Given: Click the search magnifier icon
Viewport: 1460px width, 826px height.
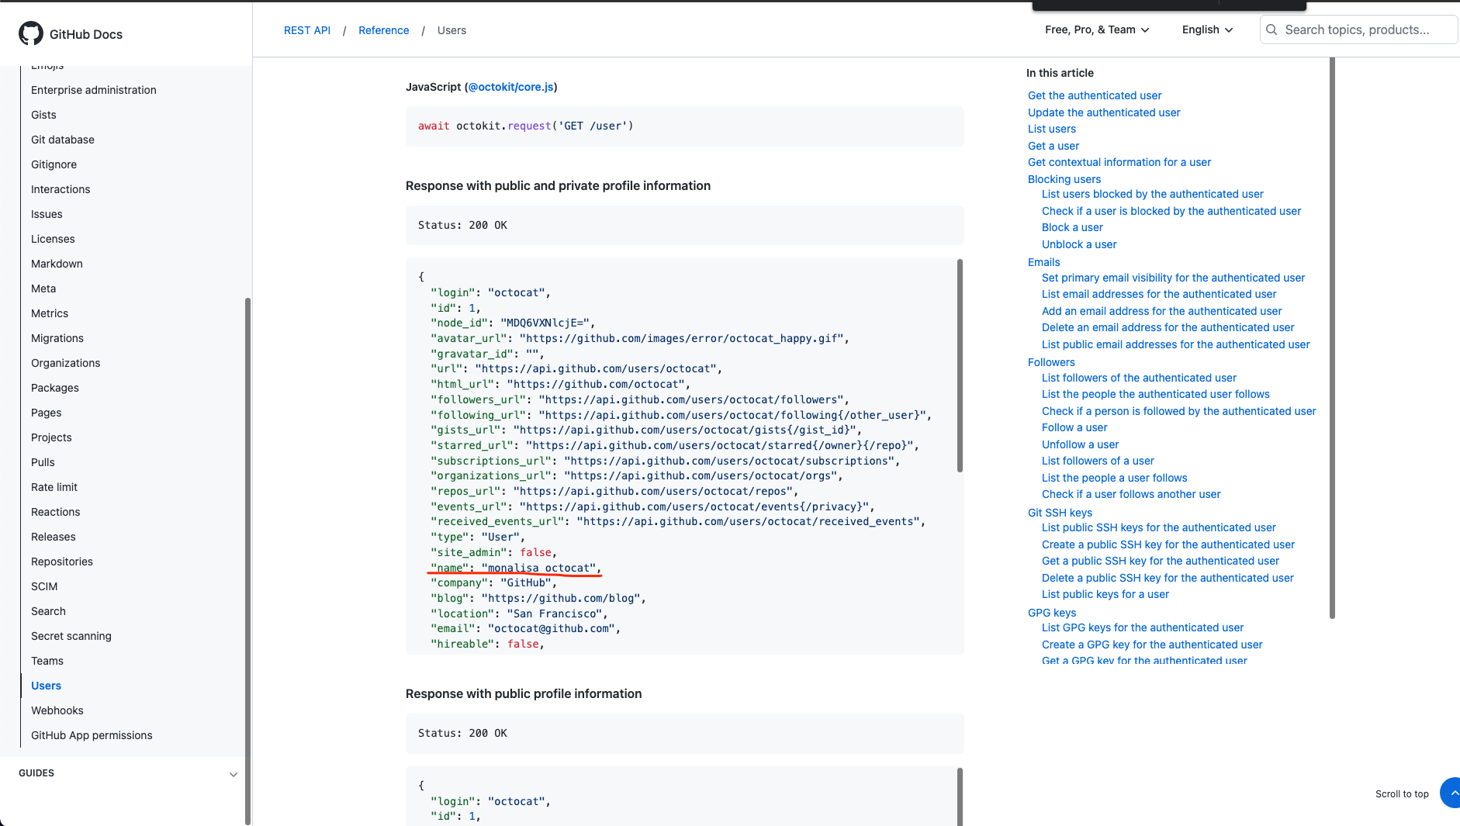Looking at the screenshot, I should click(x=1271, y=29).
